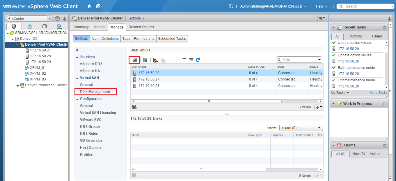
Task: Click the global refresh icon near Administrator name
Action: [x=231, y=6]
